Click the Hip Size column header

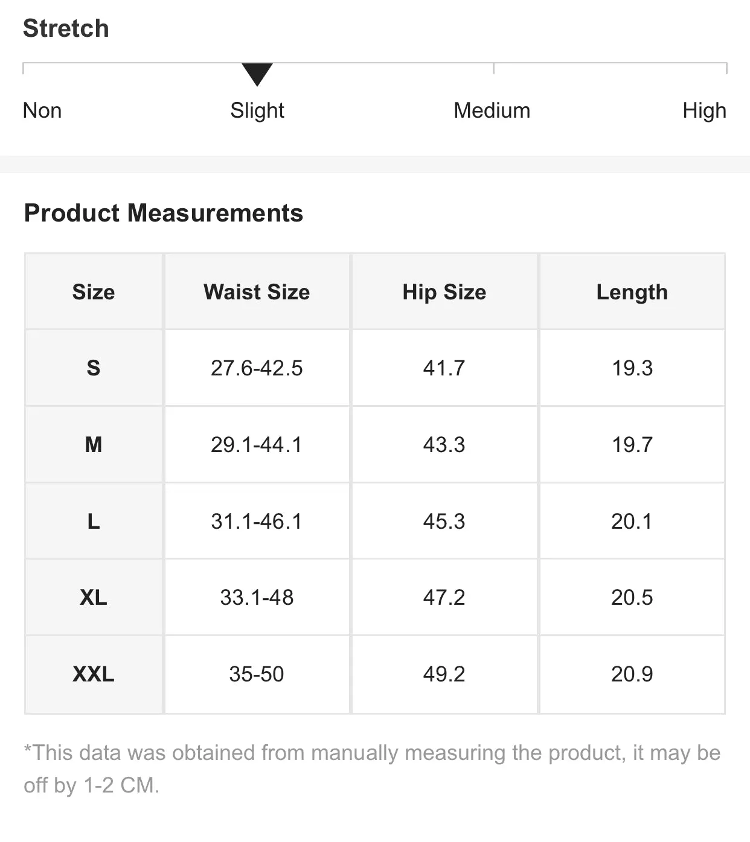pyautogui.click(x=444, y=292)
